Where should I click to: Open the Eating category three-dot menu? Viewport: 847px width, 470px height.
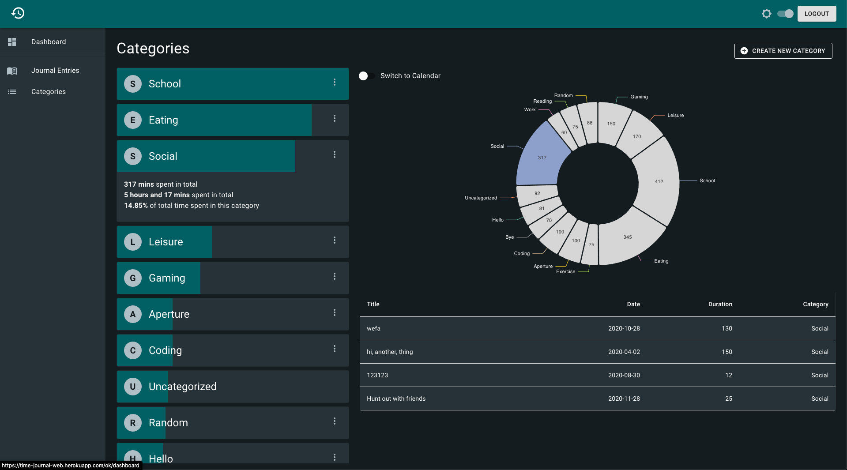335,118
